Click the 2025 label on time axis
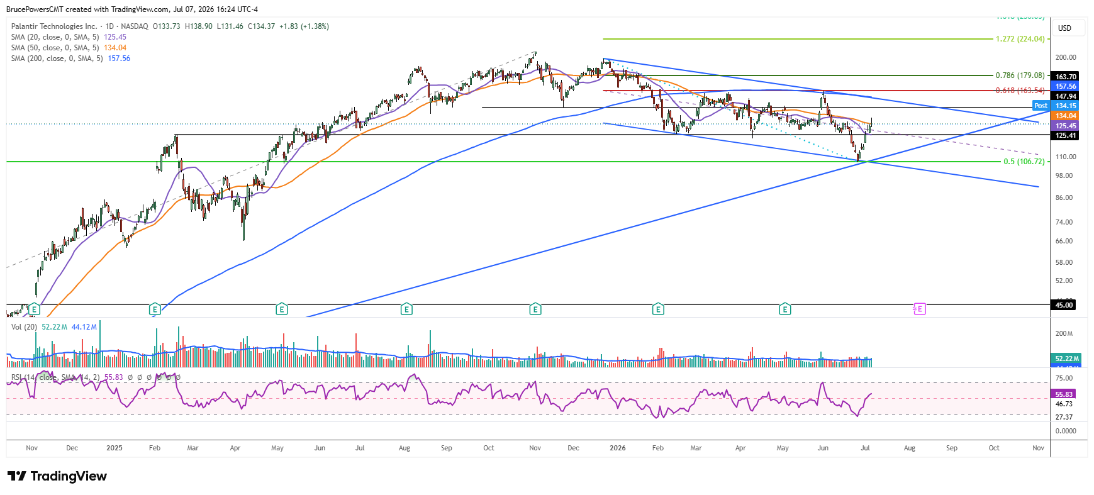 pos(114,448)
